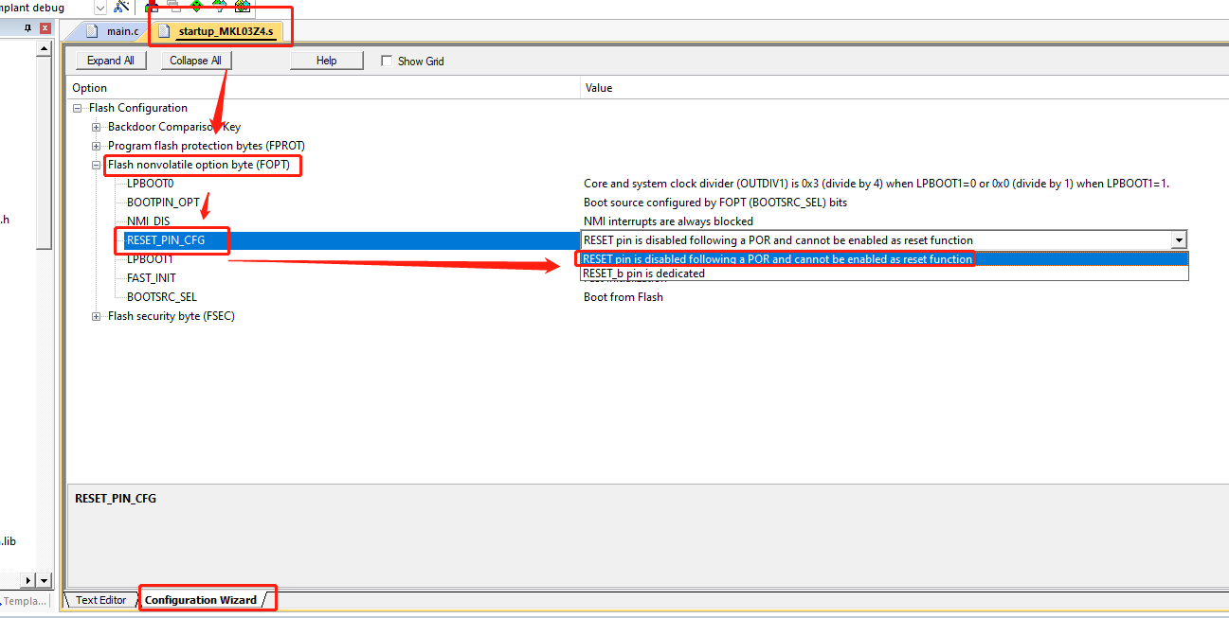Open the RESET_PIN_CFG value dropdown

(1179, 239)
